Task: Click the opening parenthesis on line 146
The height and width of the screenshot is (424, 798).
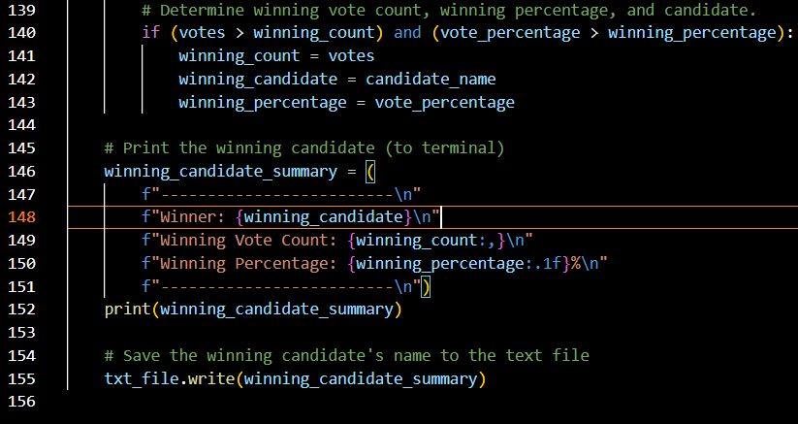Action: click(370, 171)
